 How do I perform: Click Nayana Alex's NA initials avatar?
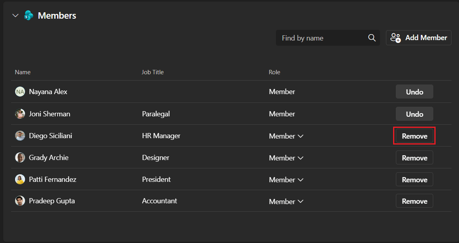click(x=20, y=92)
